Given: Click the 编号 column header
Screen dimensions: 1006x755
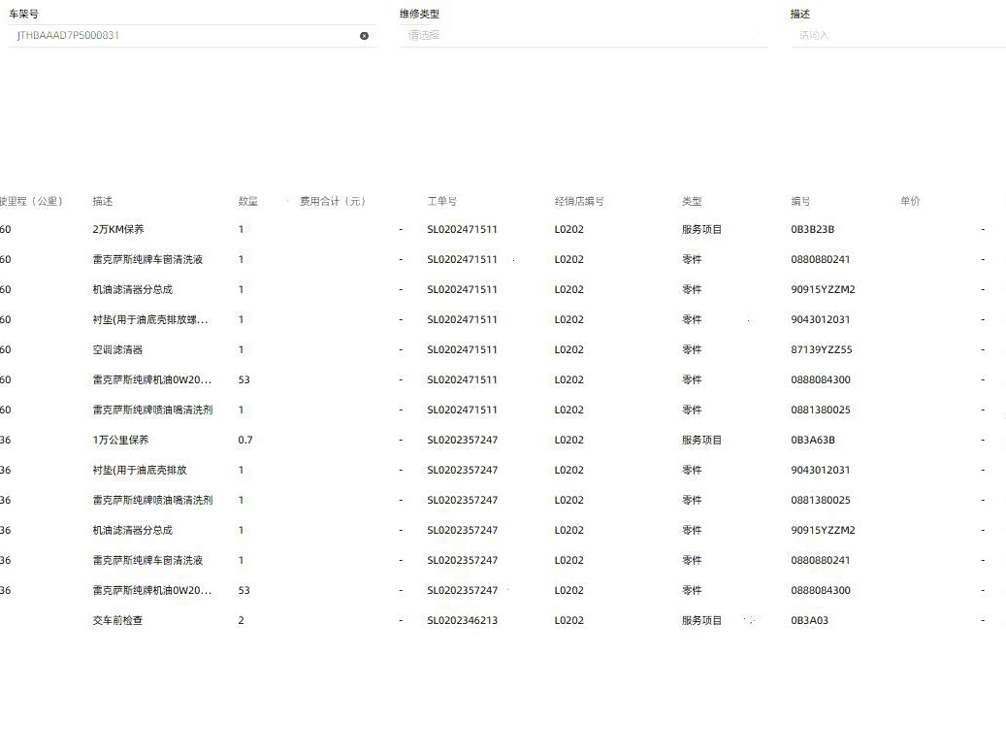Looking at the screenshot, I should (800, 201).
